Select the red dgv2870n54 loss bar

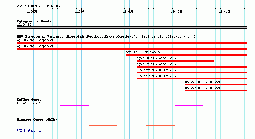pos(192,73)
